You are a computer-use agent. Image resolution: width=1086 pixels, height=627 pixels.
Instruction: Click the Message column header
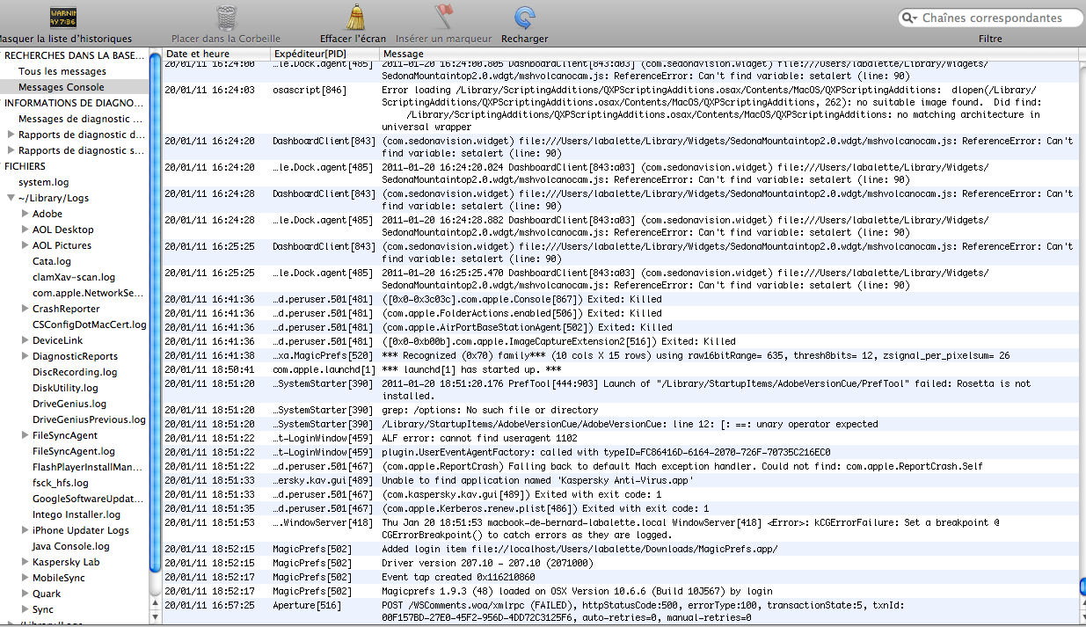[728, 54]
